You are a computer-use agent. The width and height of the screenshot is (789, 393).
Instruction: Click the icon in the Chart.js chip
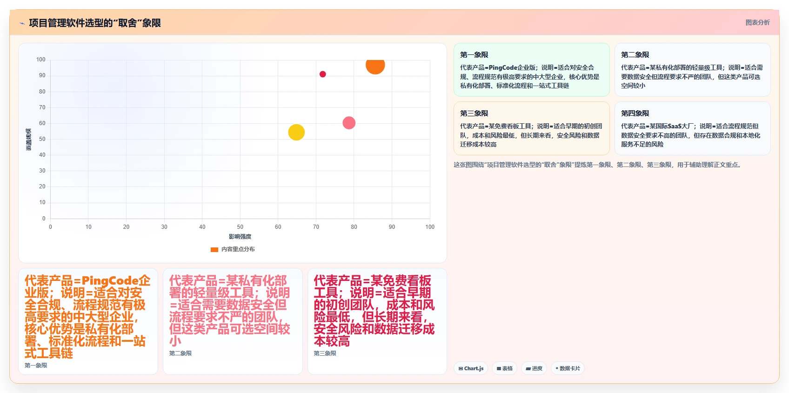(461, 368)
